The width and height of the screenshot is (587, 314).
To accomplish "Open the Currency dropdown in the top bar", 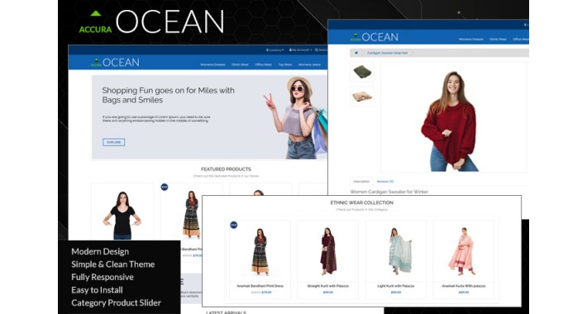I will (x=274, y=50).
